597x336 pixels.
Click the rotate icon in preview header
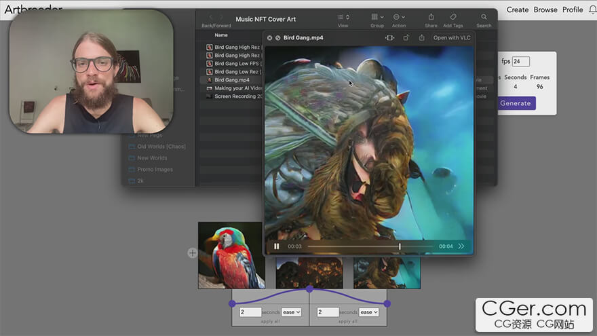(406, 38)
